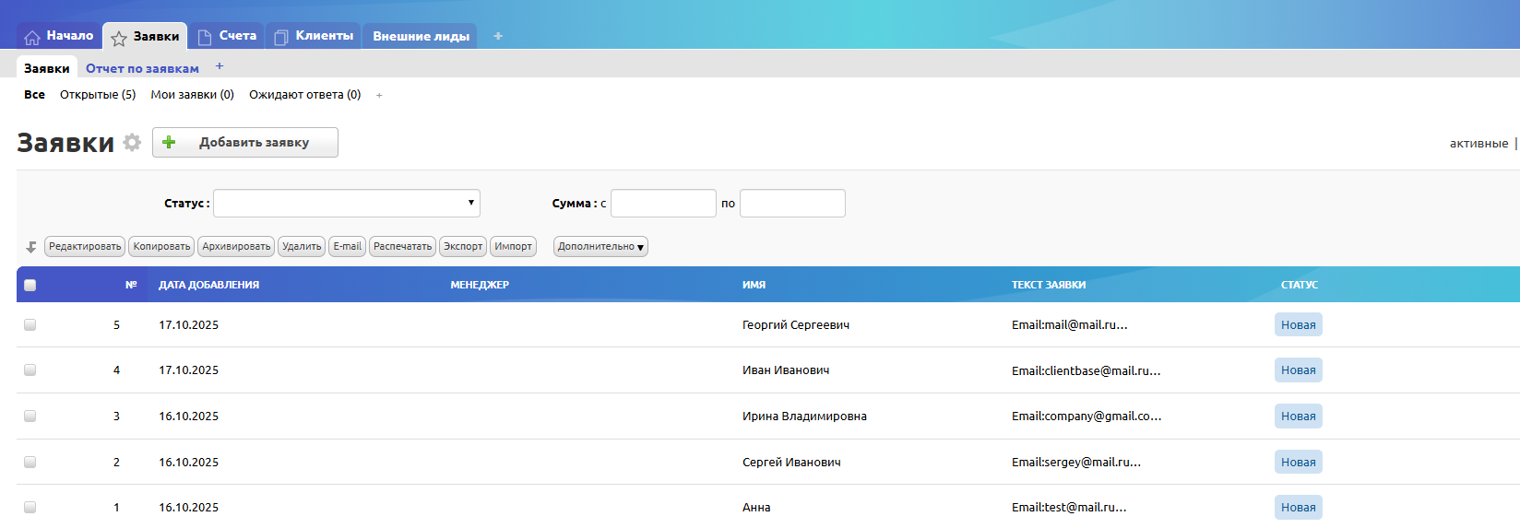Click the orange plus icon after filter list
Image resolution: width=1520 pixels, height=528 pixels.
pyautogui.click(x=379, y=96)
